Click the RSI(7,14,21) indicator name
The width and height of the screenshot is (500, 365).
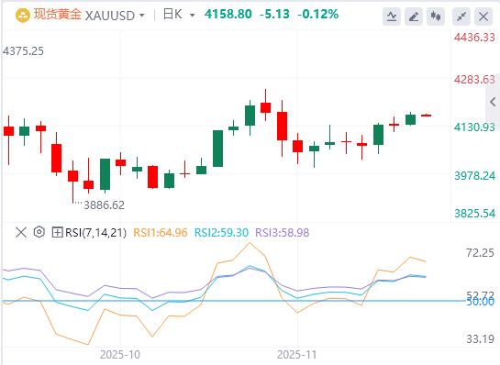(95, 233)
